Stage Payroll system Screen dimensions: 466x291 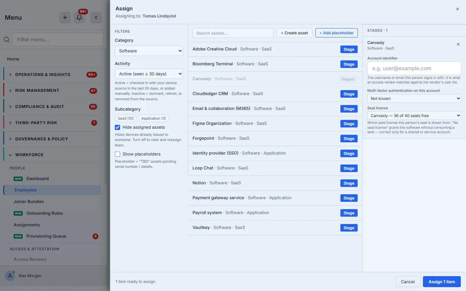(x=349, y=213)
